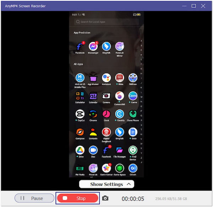Click the Search for Local Apps field
This screenshot has width=213, height=207.
(106, 22)
